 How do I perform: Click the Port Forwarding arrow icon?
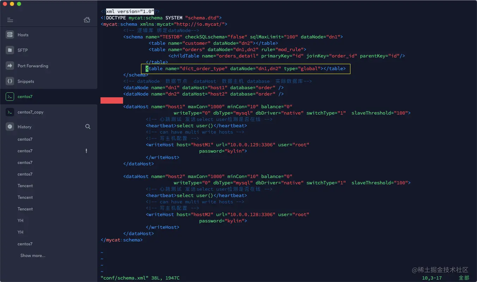click(x=10, y=66)
